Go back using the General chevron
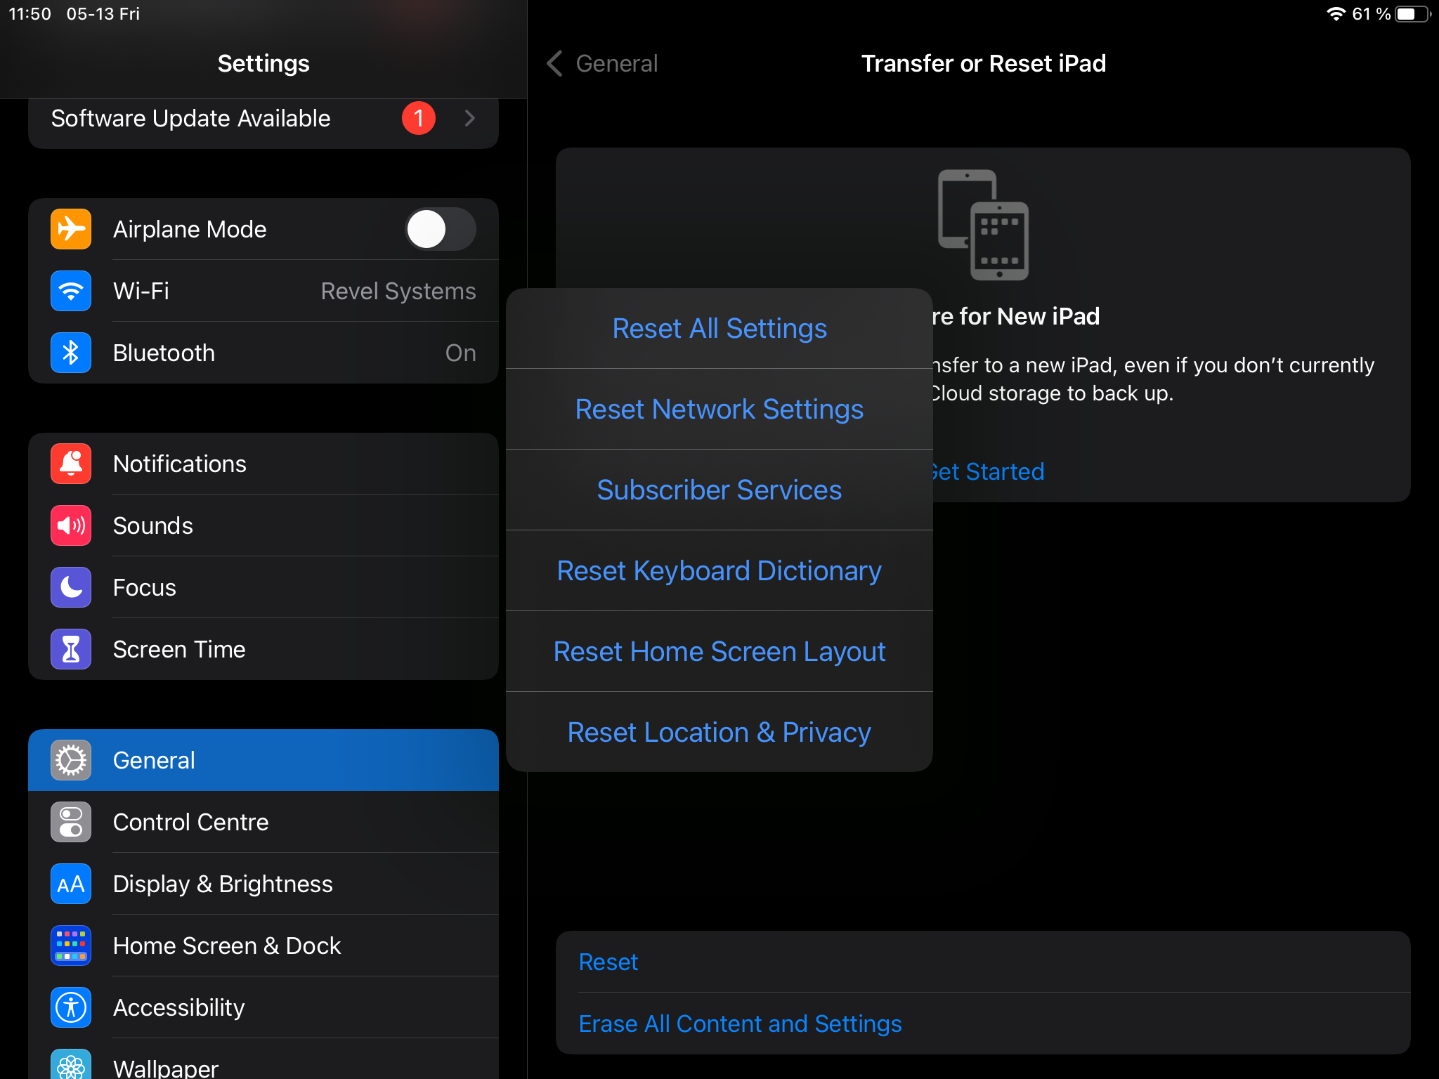This screenshot has height=1079, width=1439. coord(555,63)
